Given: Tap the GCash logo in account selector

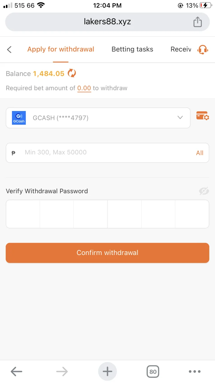Looking at the screenshot, I should pyautogui.click(x=19, y=118).
